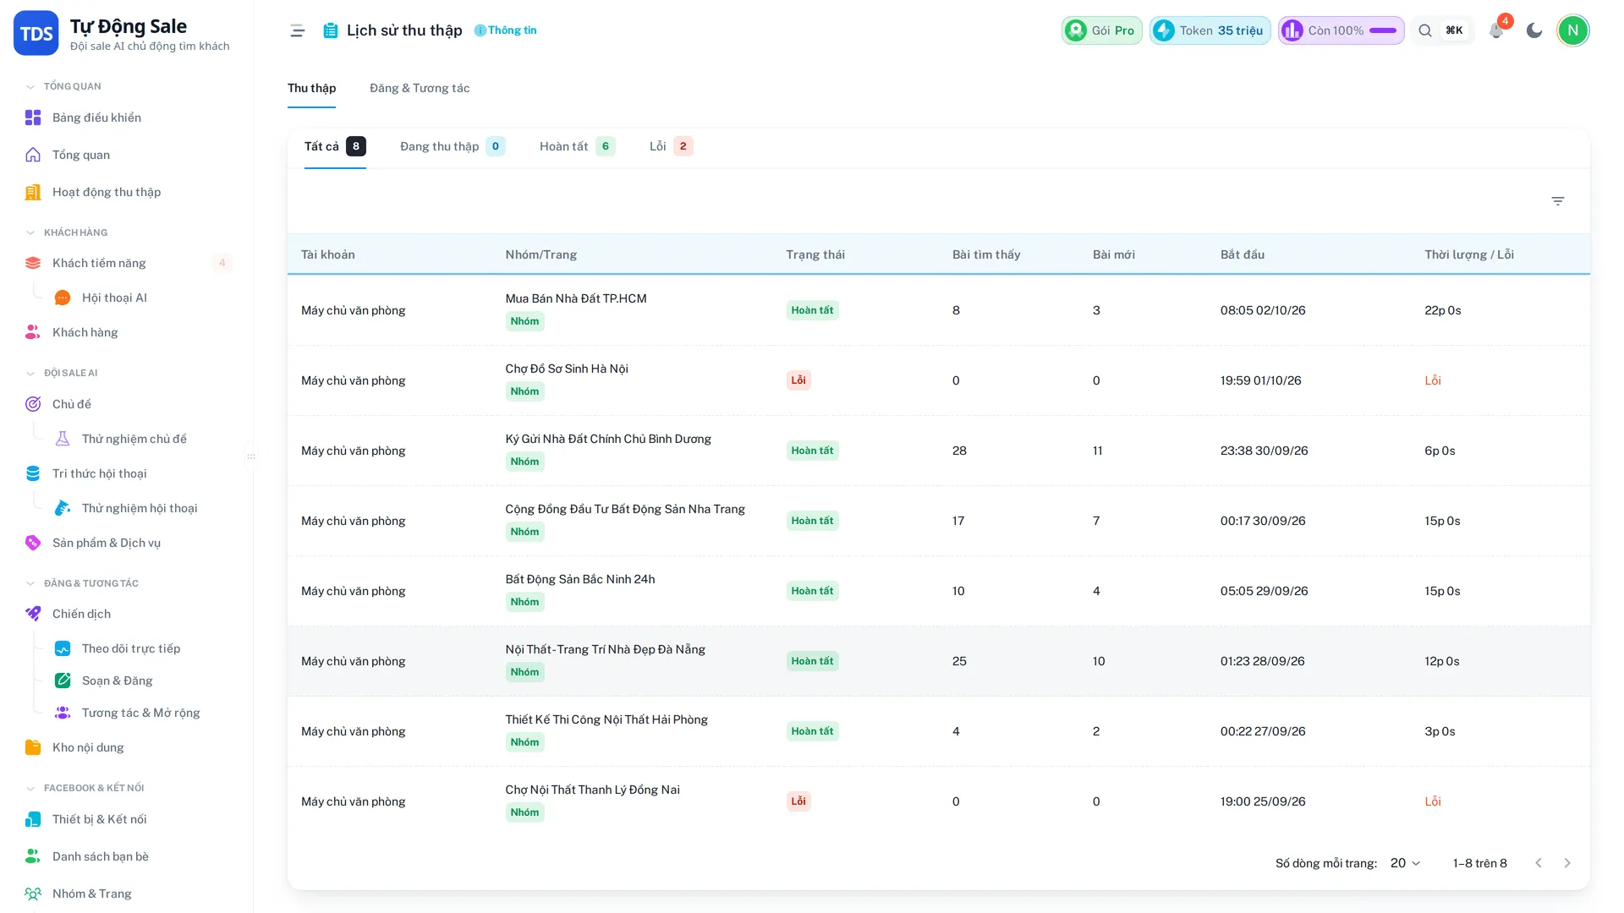Screen dimensions: 1624x913
Task: Open the search magnifier icon
Action: (x=1425, y=30)
